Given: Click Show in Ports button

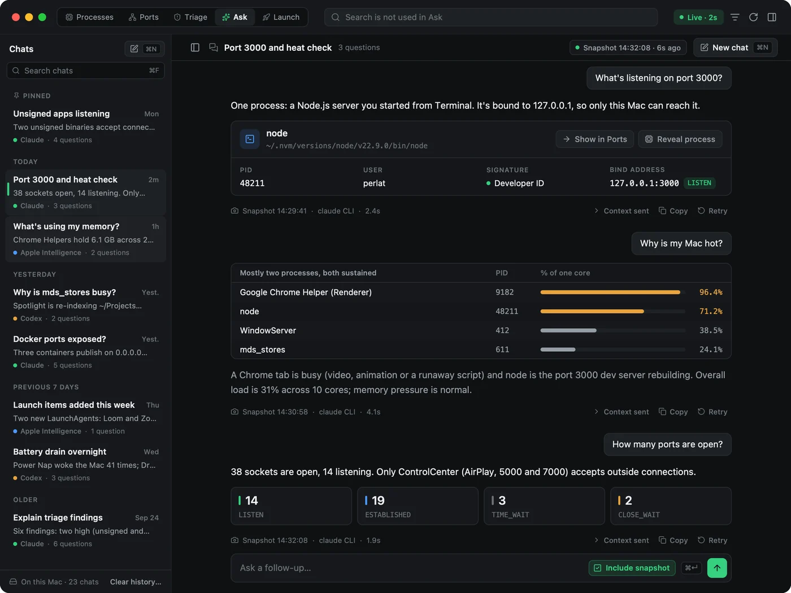Looking at the screenshot, I should tap(594, 139).
